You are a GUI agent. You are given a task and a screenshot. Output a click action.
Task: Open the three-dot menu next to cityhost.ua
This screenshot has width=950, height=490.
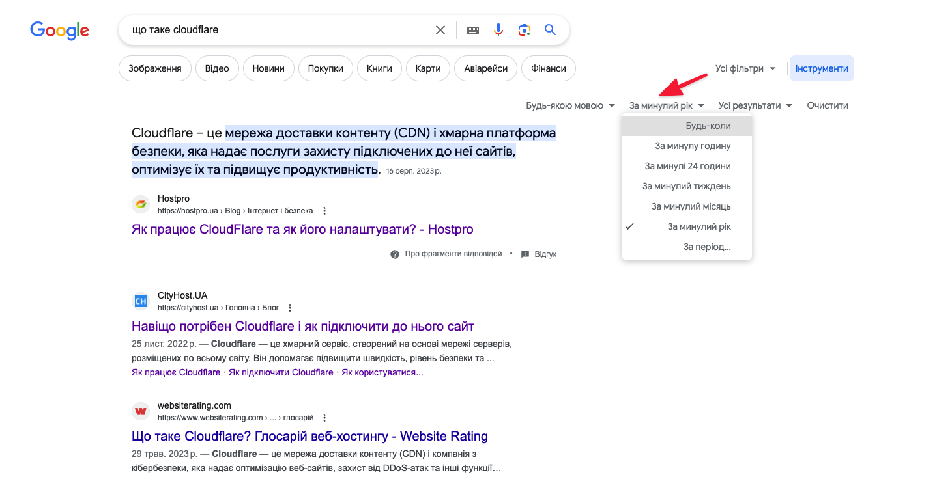[x=290, y=308]
